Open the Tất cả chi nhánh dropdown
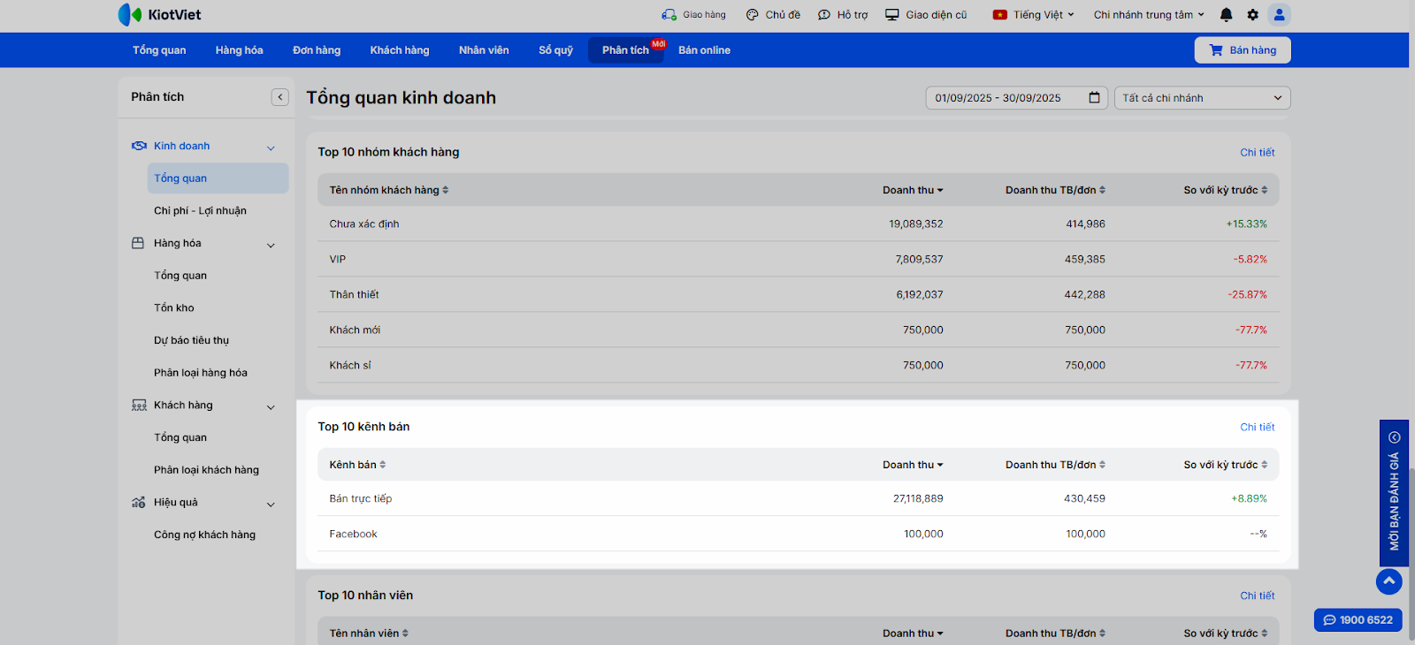 click(x=1203, y=98)
